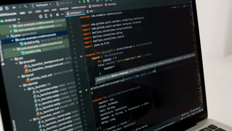Click the green Build hammer icon
The image size is (232, 131).
click(x=26, y=7)
